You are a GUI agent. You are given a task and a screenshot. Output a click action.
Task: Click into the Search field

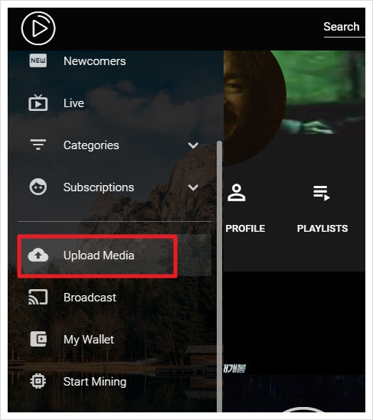(x=345, y=28)
